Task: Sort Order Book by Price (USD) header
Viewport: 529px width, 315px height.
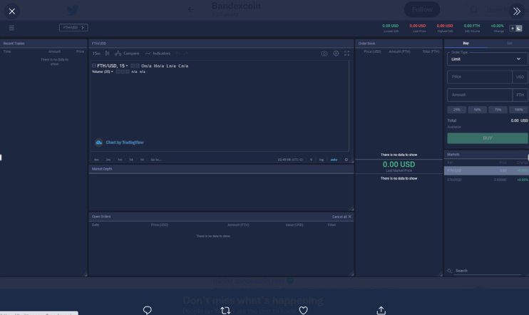Action: point(372,51)
